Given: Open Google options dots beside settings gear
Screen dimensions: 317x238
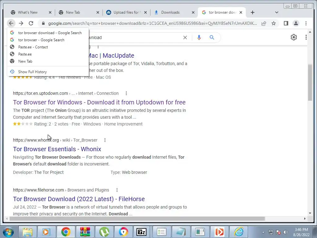Looking at the screenshot, I should pyautogui.click(x=306, y=37).
